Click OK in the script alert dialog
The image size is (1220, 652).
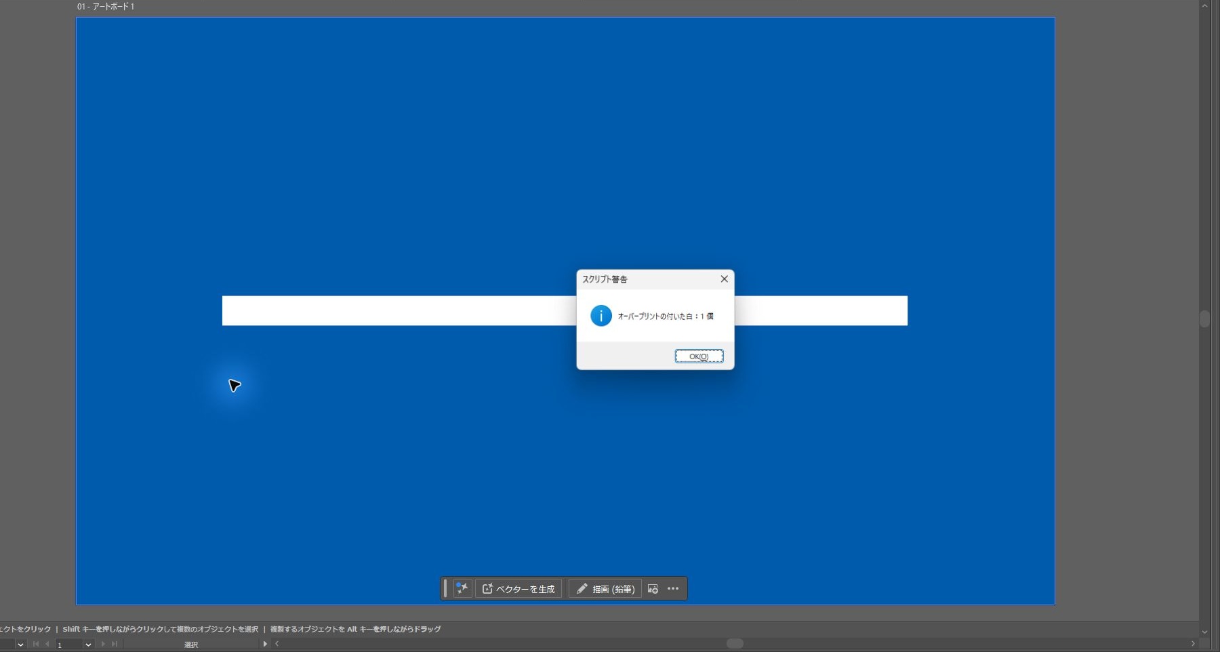(x=699, y=356)
